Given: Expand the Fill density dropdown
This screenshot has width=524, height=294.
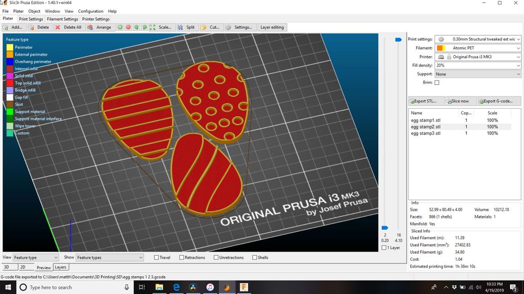Looking at the screenshot, I should coord(477,65).
